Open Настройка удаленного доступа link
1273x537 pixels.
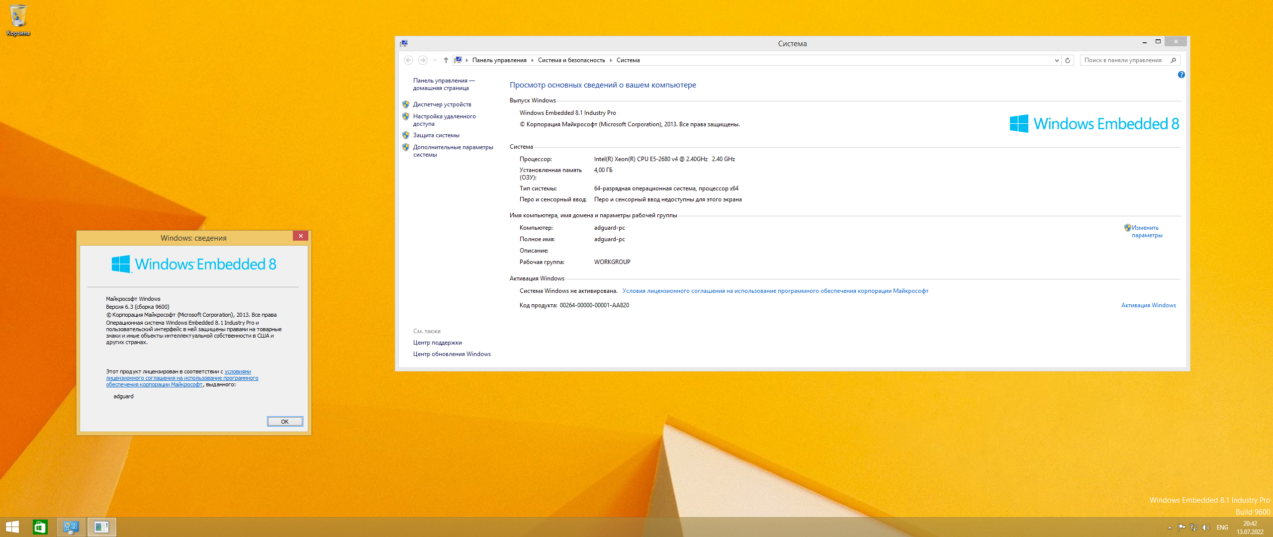pyautogui.click(x=444, y=120)
